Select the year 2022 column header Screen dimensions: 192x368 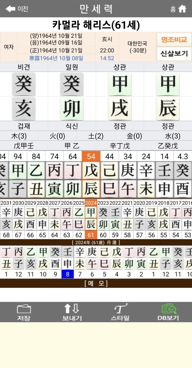[115, 203]
